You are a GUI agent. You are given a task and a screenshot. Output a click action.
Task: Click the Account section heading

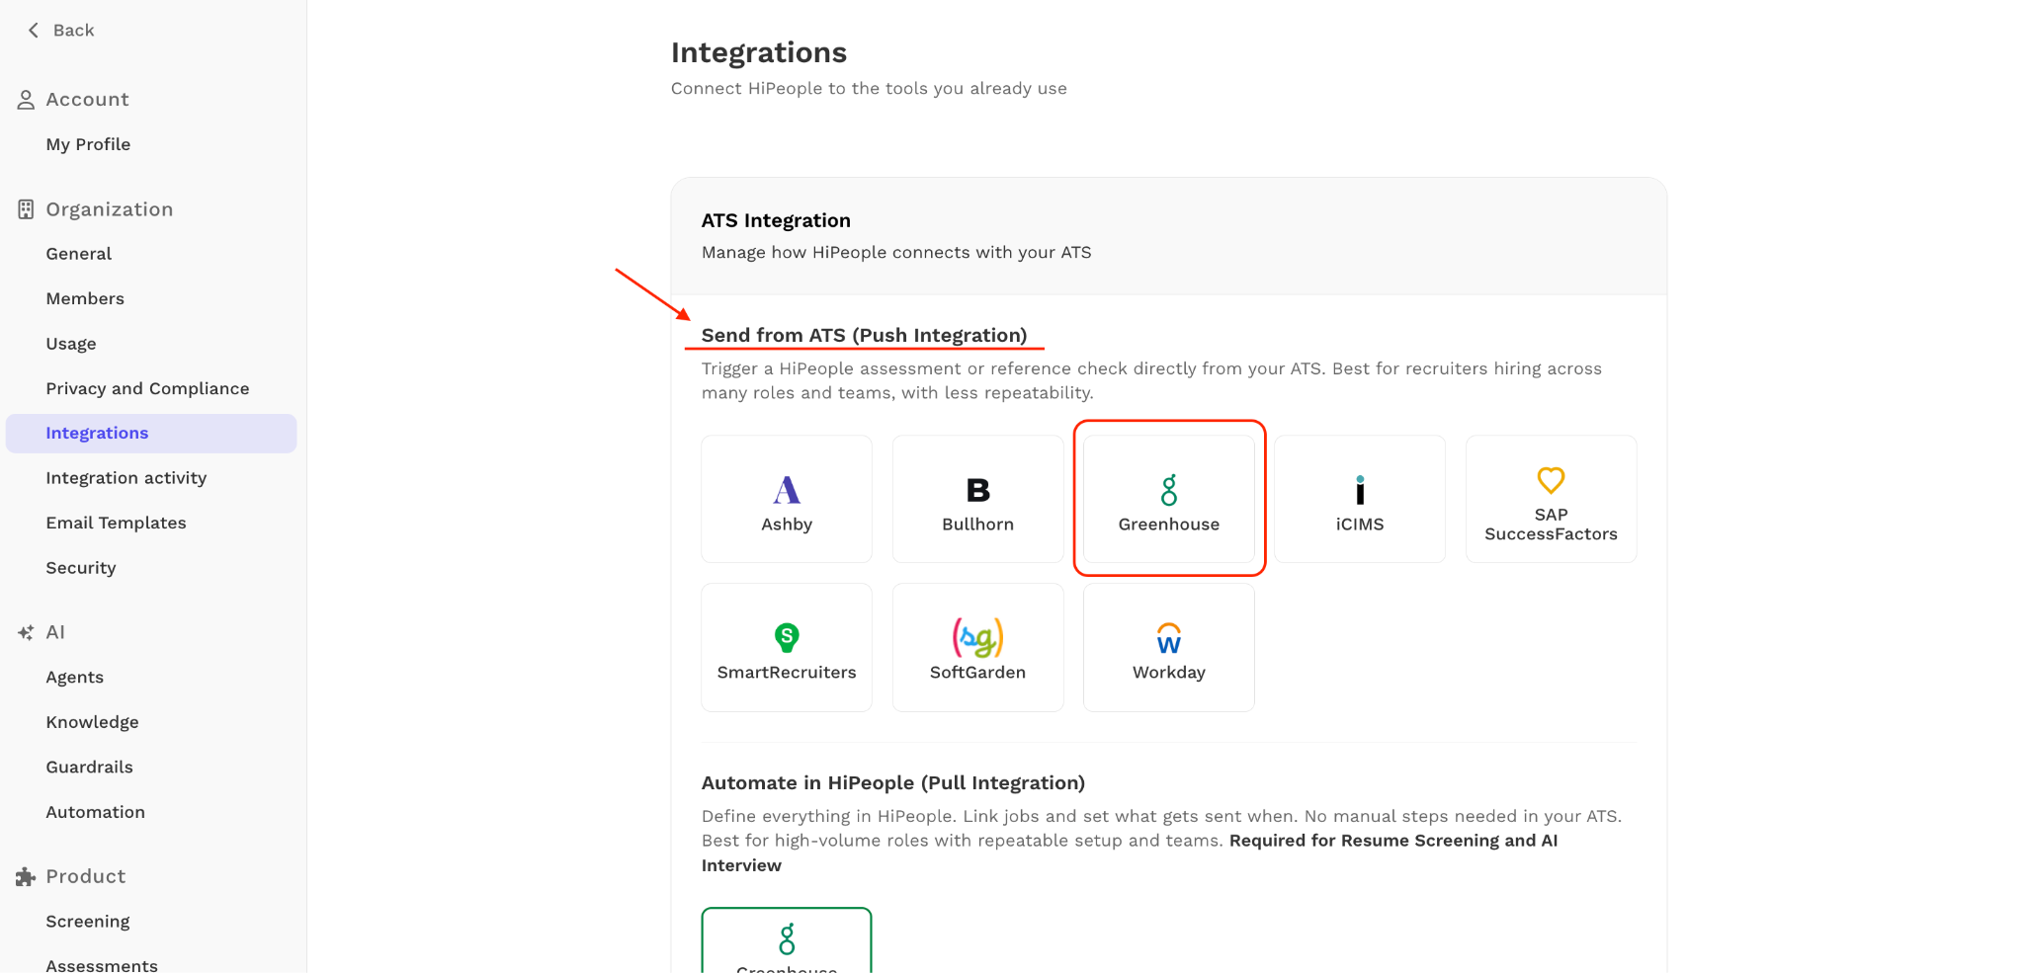tap(87, 100)
